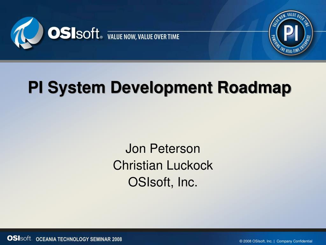
Task: Click the OSIsoft swirl logo icon
Action: coord(27,33)
